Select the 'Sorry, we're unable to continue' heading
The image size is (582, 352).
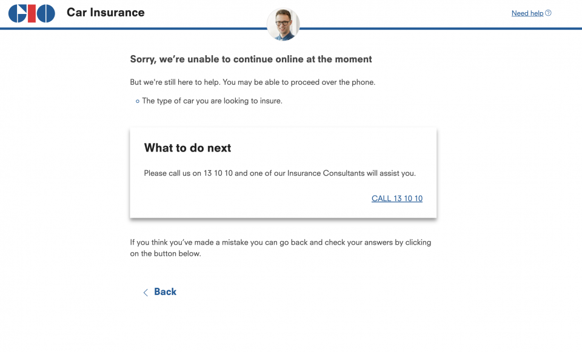[x=251, y=59]
